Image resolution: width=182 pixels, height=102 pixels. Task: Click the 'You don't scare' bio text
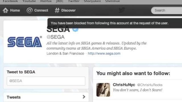click(138, 90)
